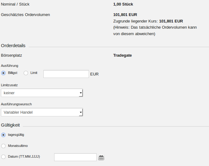Open the Limitzusatz dropdown showing keiner
This screenshot has width=209, height=166.
click(x=42, y=93)
